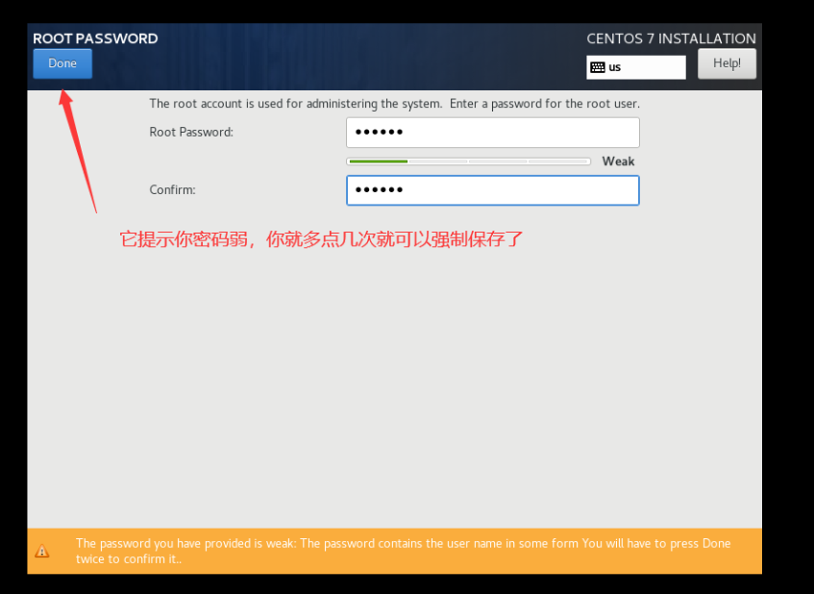This screenshot has width=814, height=594.
Task: Select the us keyboard layout indicator
Action: coord(636,67)
